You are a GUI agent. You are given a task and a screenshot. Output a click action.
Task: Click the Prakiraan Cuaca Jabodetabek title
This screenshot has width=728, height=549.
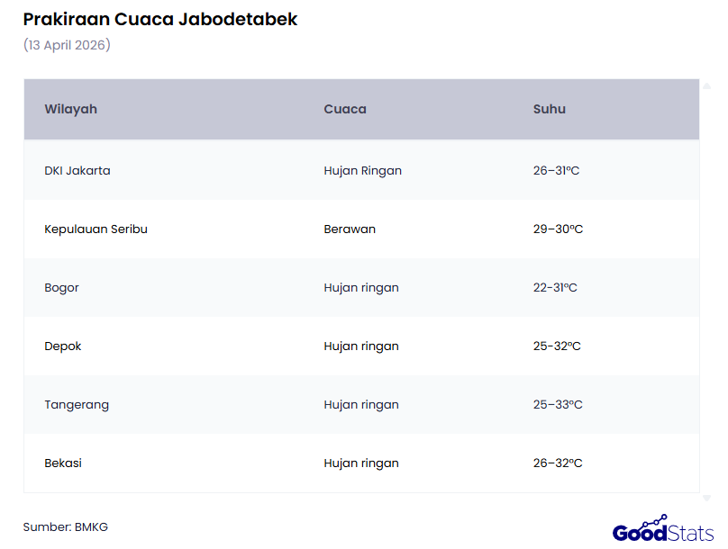coord(160,20)
